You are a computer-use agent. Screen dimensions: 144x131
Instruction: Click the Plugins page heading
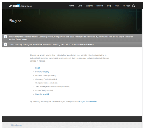[15, 21]
